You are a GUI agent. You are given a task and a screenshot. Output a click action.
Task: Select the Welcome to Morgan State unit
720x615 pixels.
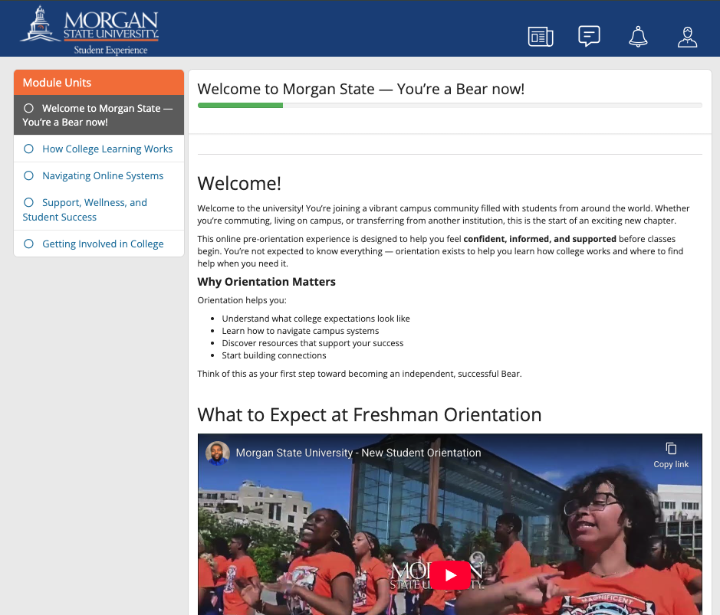point(99,115)
